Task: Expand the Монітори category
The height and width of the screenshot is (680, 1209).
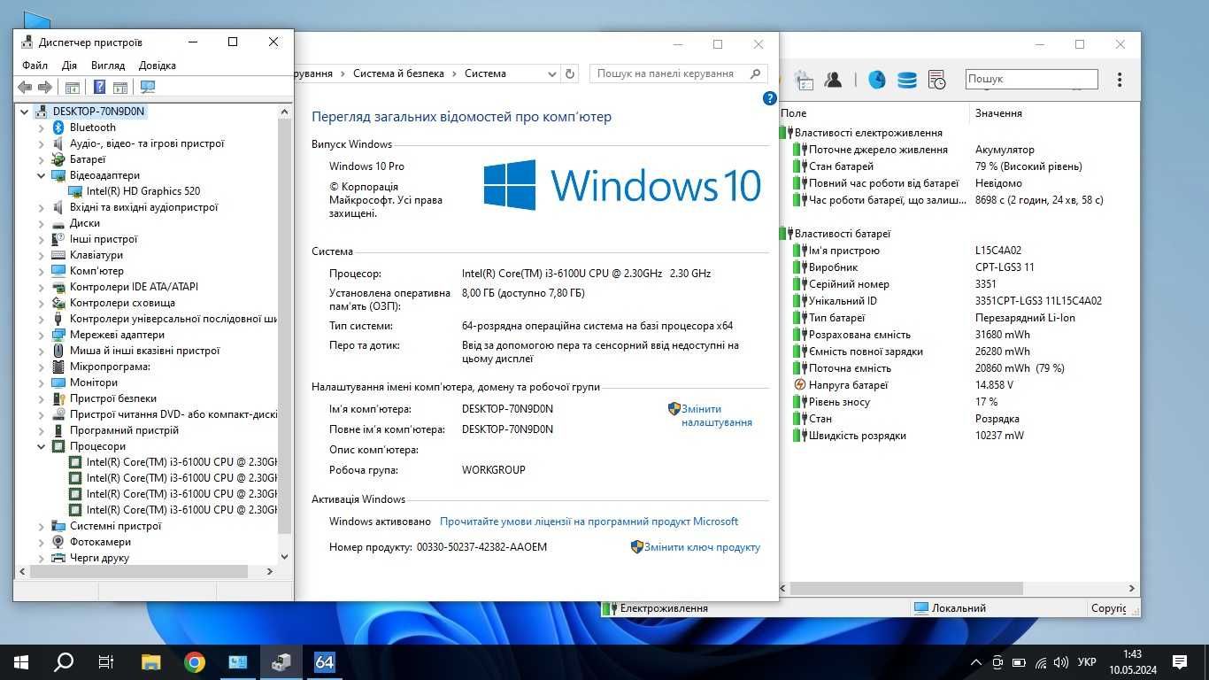Action: coord(41,382)
